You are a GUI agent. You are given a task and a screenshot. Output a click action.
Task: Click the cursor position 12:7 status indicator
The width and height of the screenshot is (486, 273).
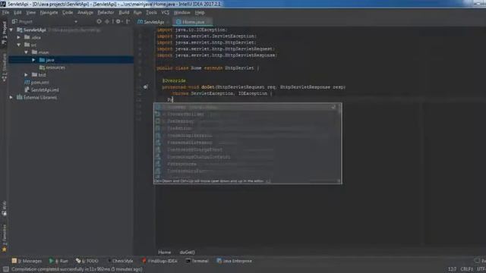pyautogui.click(x=452, y=269)
